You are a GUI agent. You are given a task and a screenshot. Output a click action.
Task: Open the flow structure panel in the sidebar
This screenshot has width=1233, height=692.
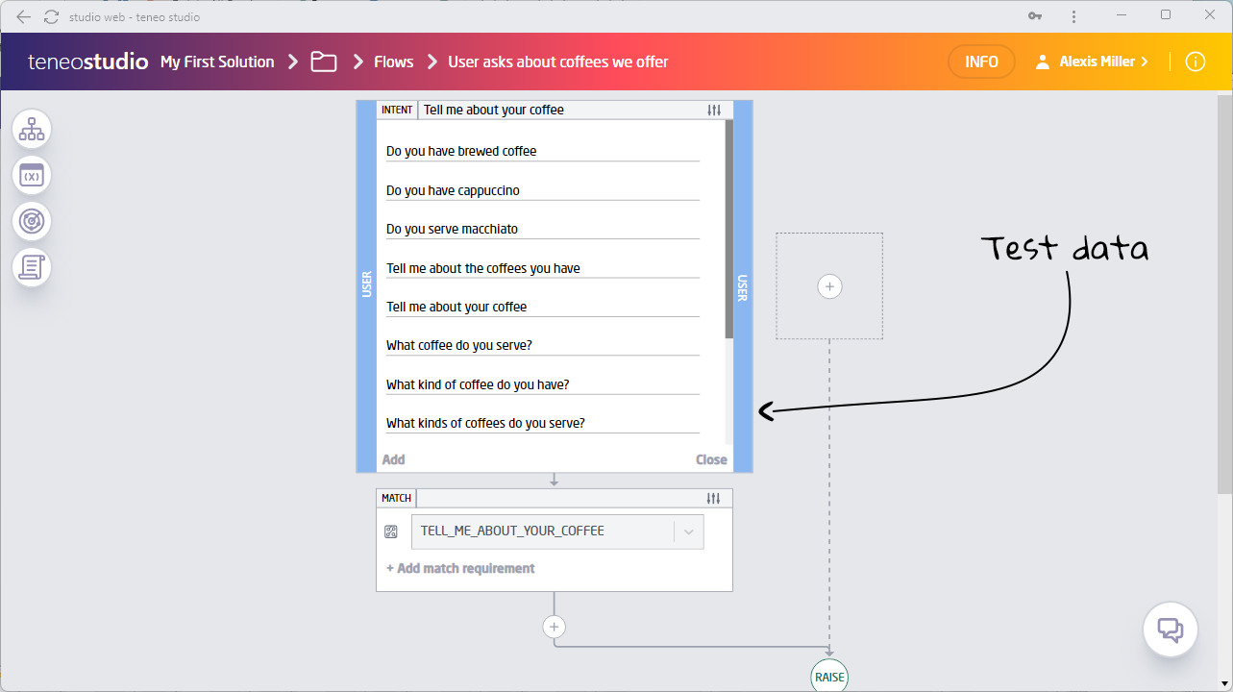32,129
